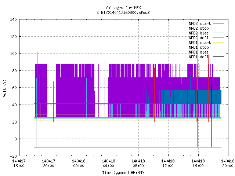
Task: Click the x-axis label 140417 16:00
Action: (19, 164)
